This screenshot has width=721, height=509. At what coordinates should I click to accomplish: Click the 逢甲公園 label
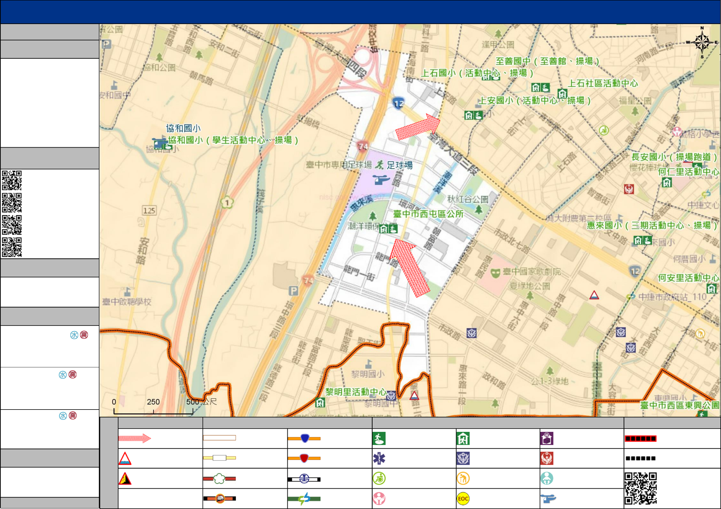coord(498,44)
